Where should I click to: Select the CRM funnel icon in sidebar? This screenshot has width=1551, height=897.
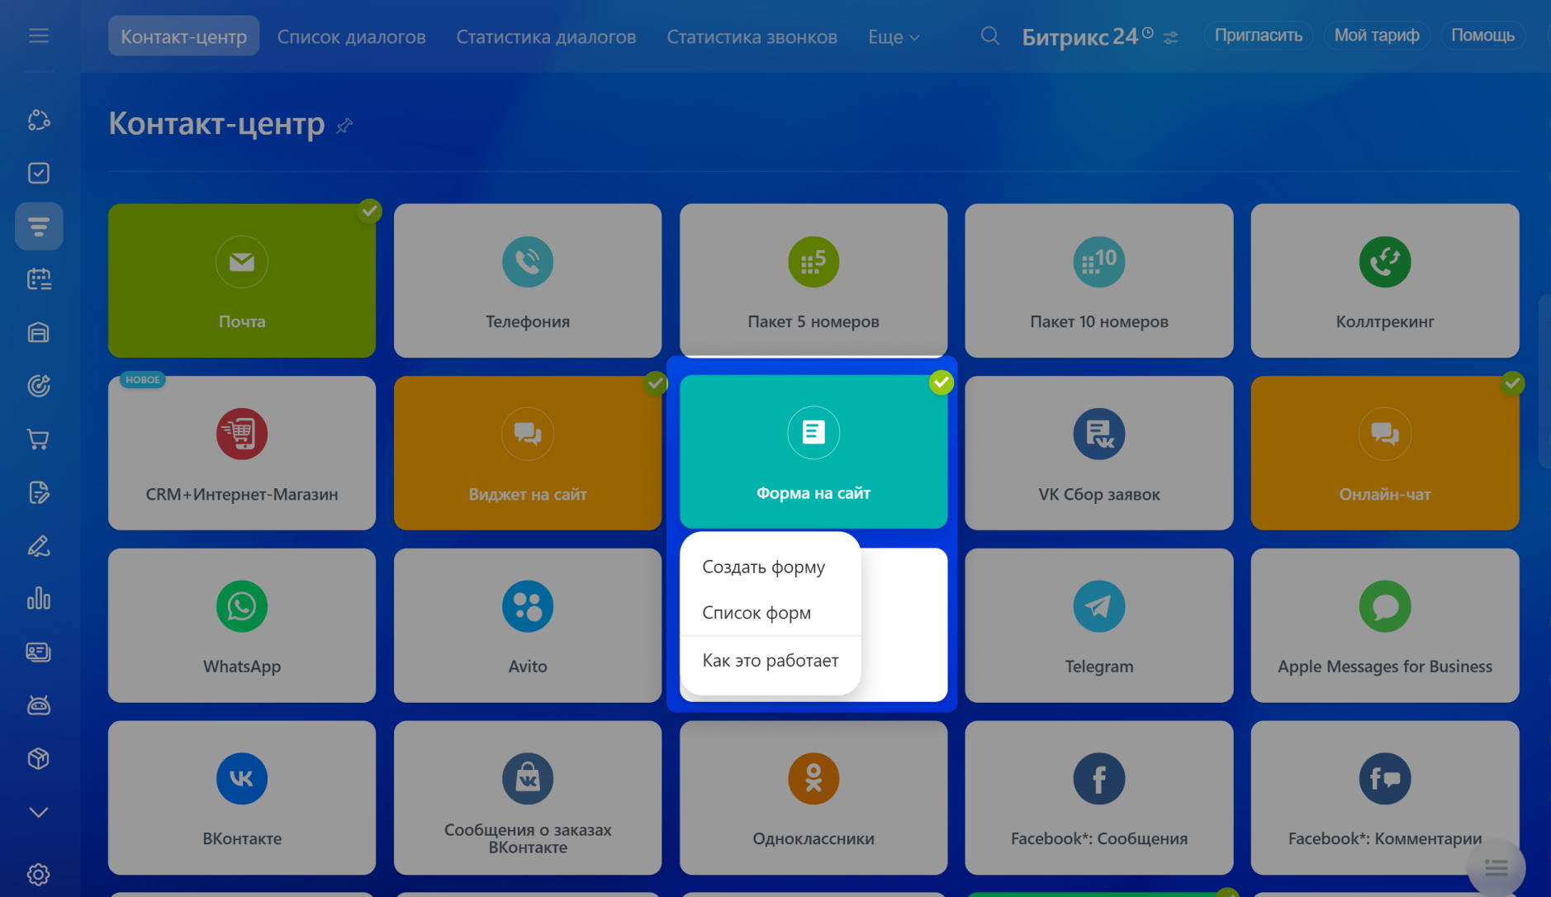tap(39, 226)
